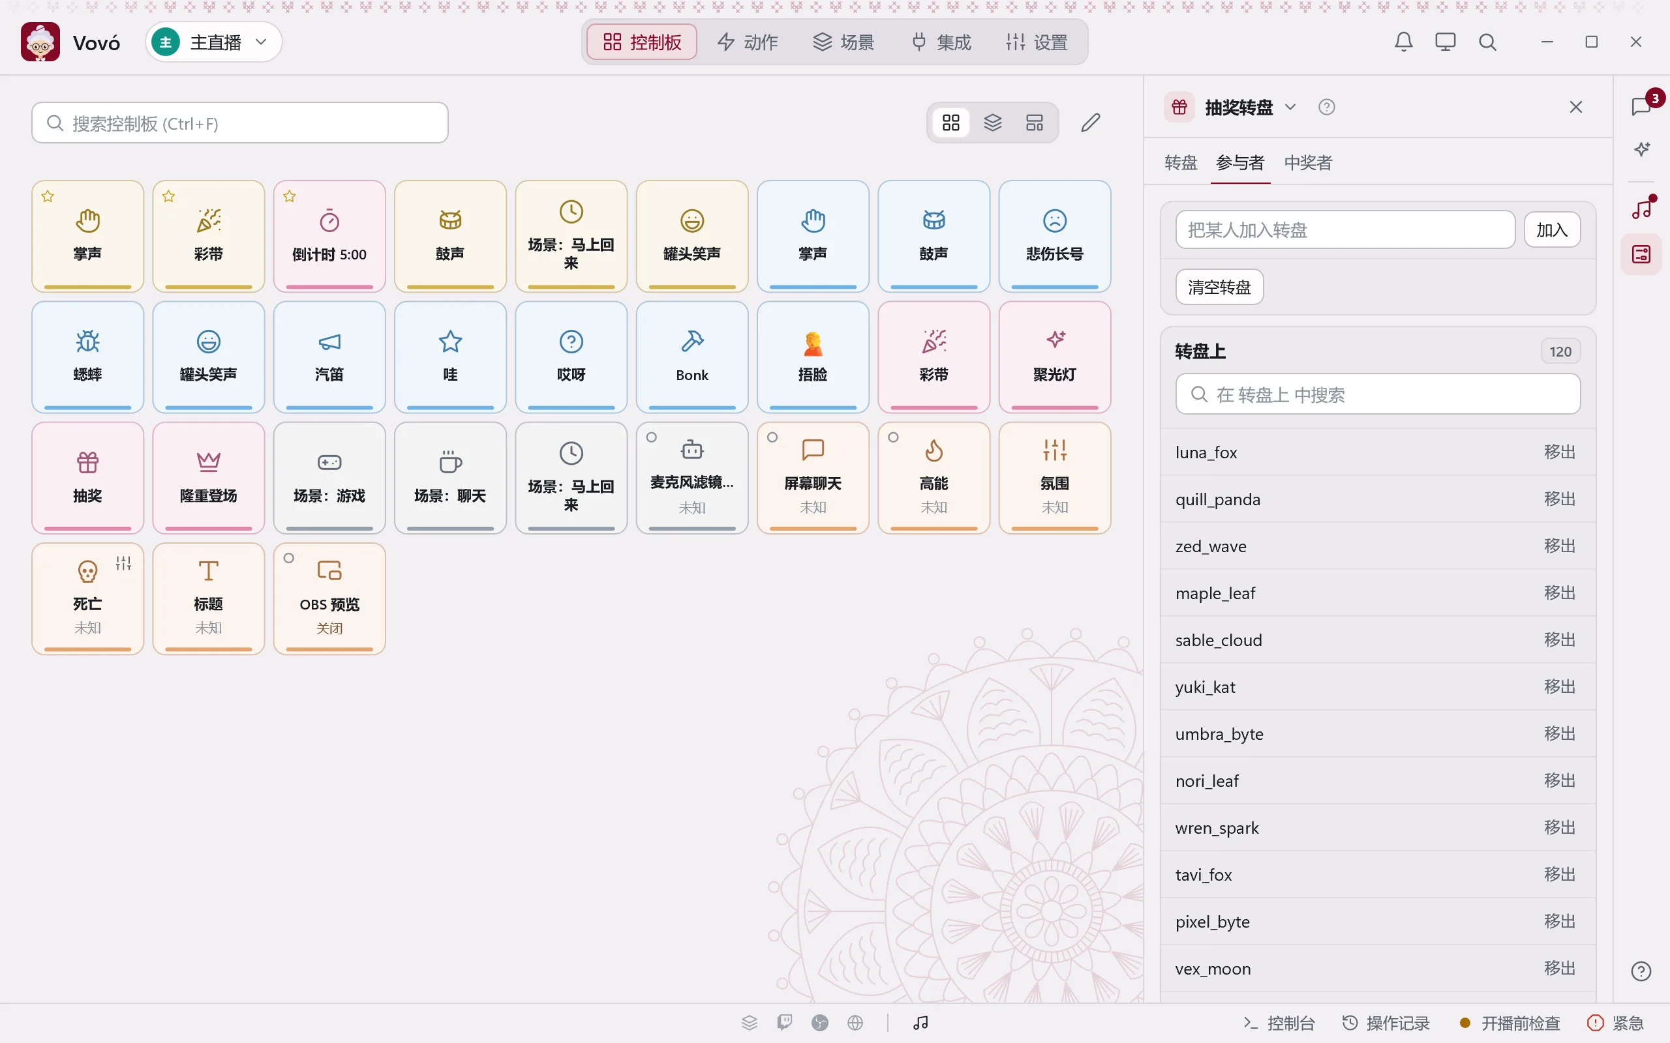
Task: Toggle favorite star on 彩带 card
Action: (x=169, y=197)
